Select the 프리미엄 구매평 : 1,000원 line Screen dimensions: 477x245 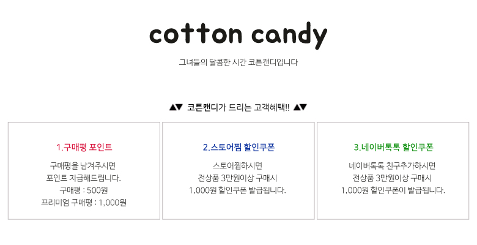(84, 203)
